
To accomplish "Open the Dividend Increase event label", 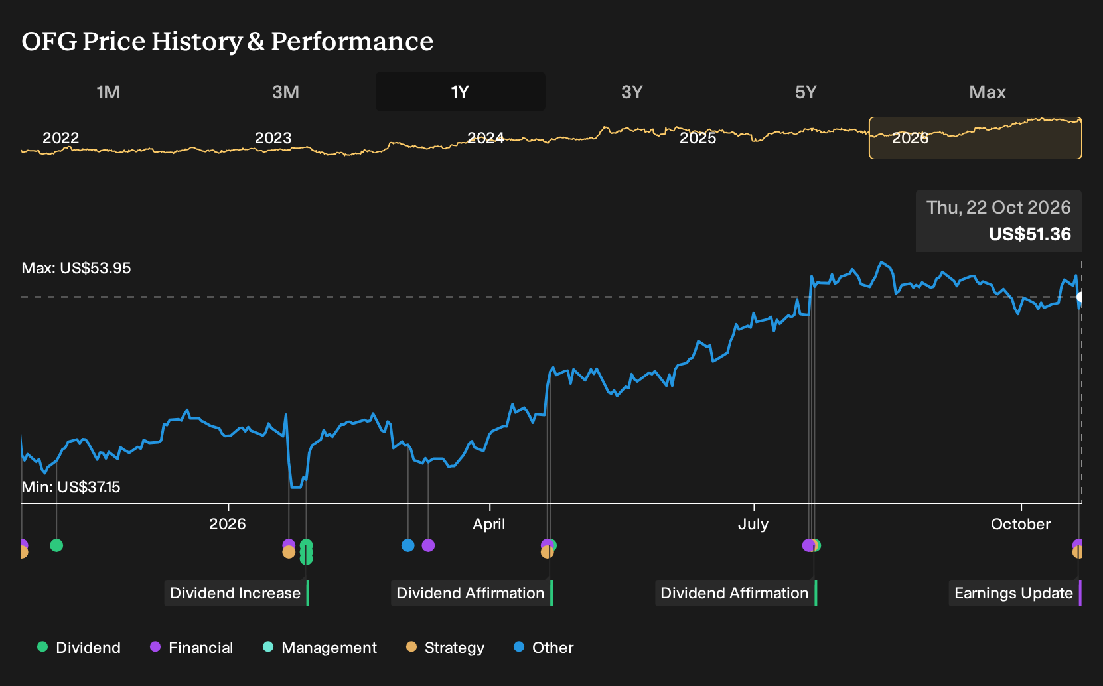I will pyautogui.click(x=237, y=593).
